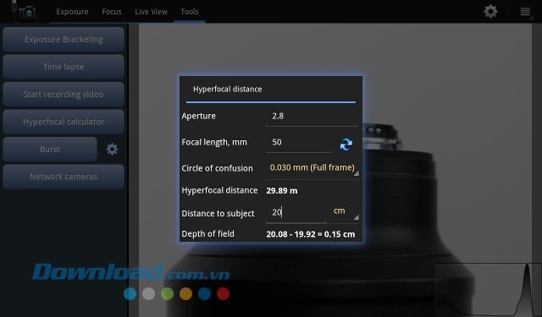Open Burst settings gear icon
Viewport: 542px width, 317px height.
(112, 150)
